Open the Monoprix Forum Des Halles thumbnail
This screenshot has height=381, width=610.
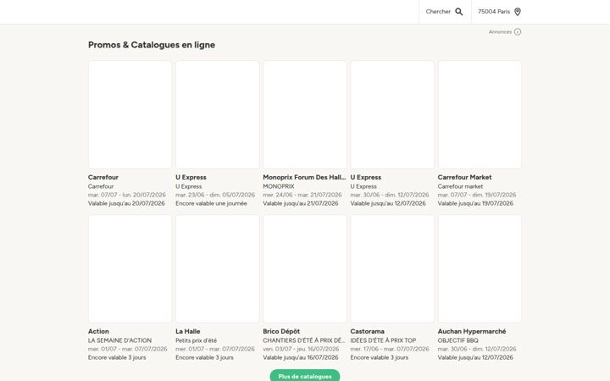(x=305, y=114)
